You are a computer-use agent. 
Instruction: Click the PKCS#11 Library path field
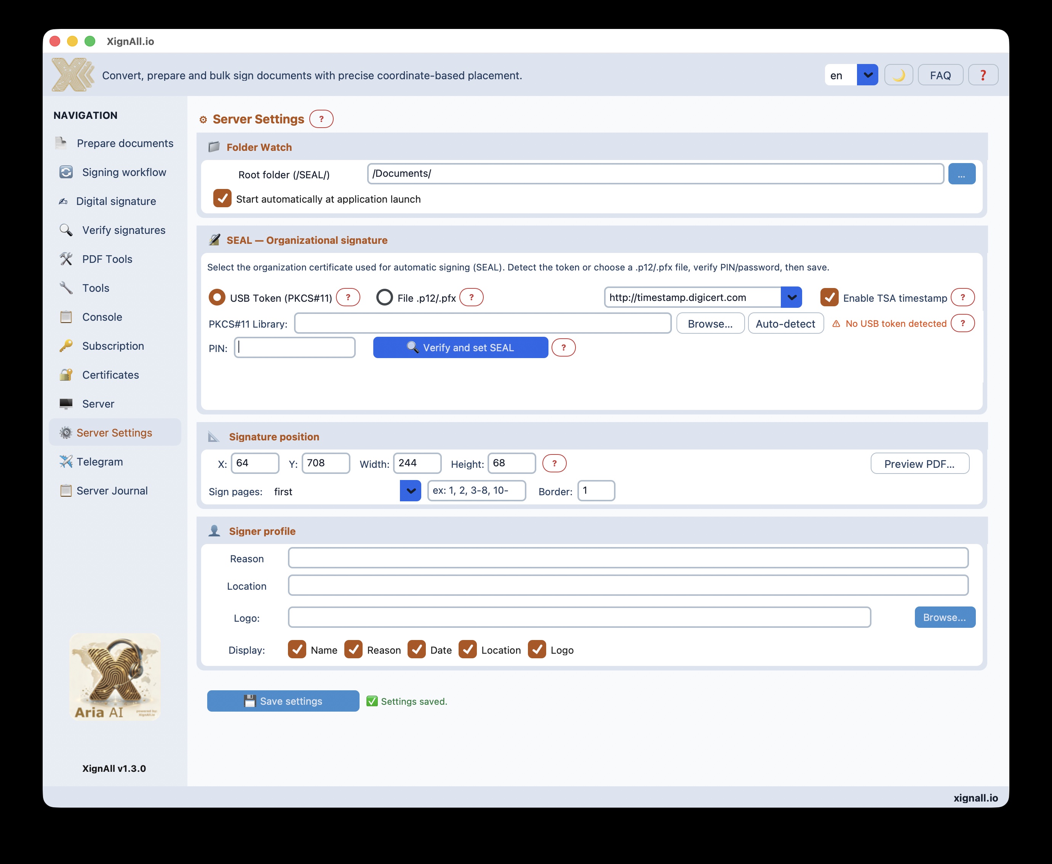pos(483,323)
